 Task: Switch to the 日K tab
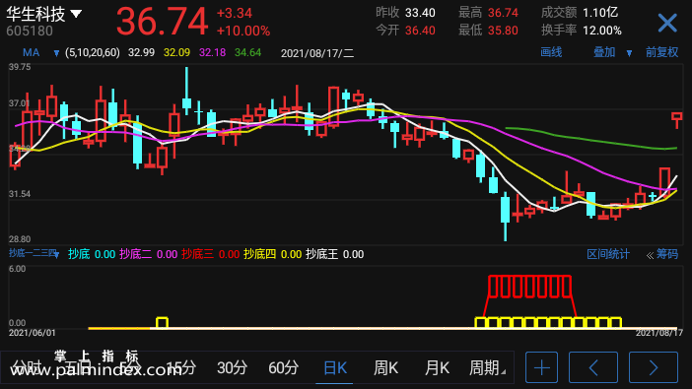click(335, 367)
